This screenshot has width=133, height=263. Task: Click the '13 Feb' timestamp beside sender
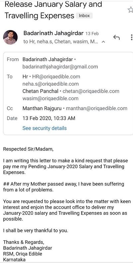point(92,34)
